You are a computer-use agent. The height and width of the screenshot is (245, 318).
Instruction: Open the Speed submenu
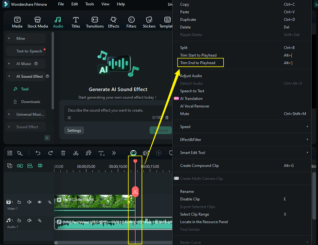242,126
